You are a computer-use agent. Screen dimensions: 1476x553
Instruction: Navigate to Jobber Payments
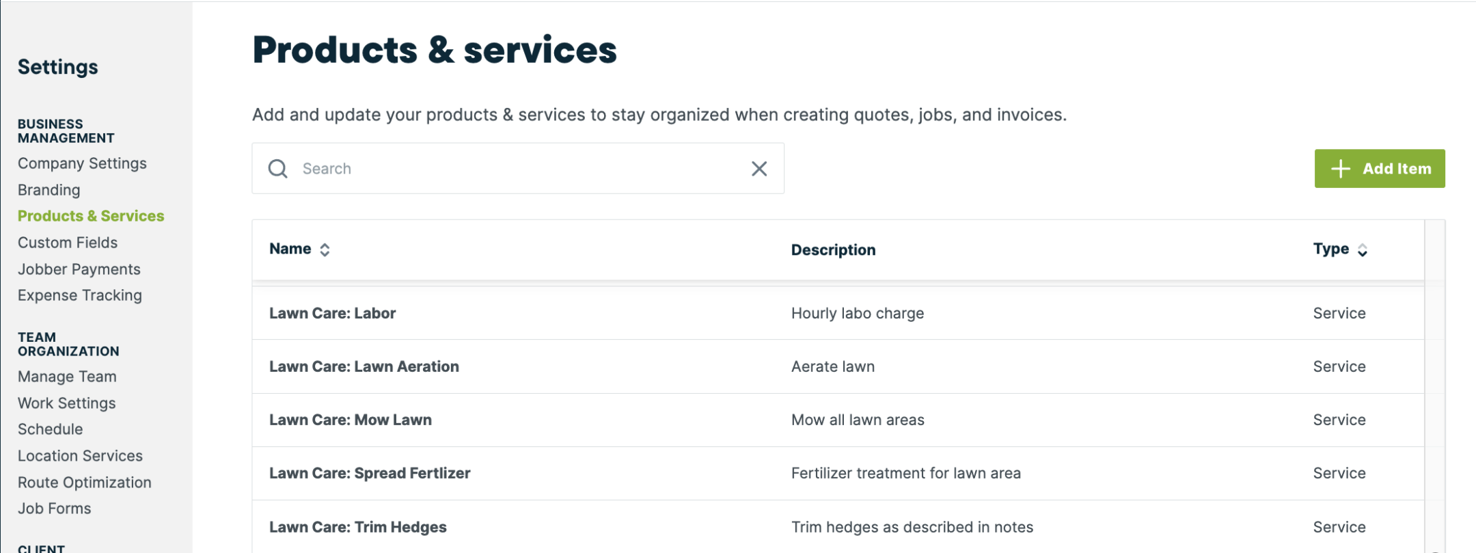[x=79, y=269]
